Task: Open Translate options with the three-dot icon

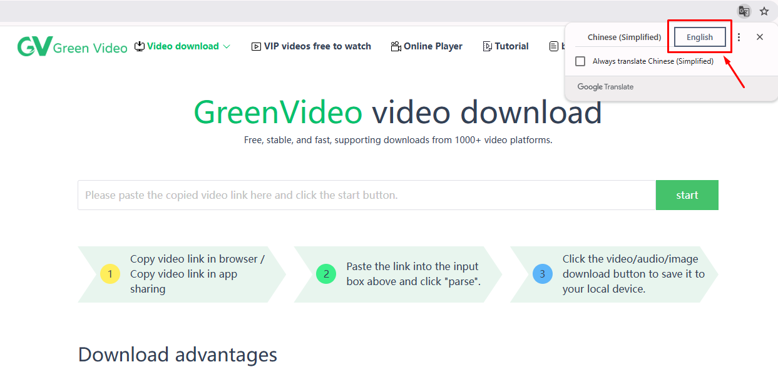Action: [x=739, y=37]
